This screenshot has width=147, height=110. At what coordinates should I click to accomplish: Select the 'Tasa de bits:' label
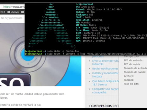(131, 84)
